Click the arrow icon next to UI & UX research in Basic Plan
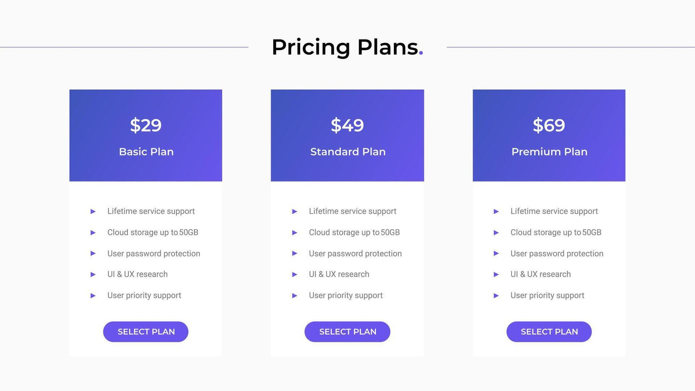The height and width of the screenshot is (391, 695). [93, 274]
